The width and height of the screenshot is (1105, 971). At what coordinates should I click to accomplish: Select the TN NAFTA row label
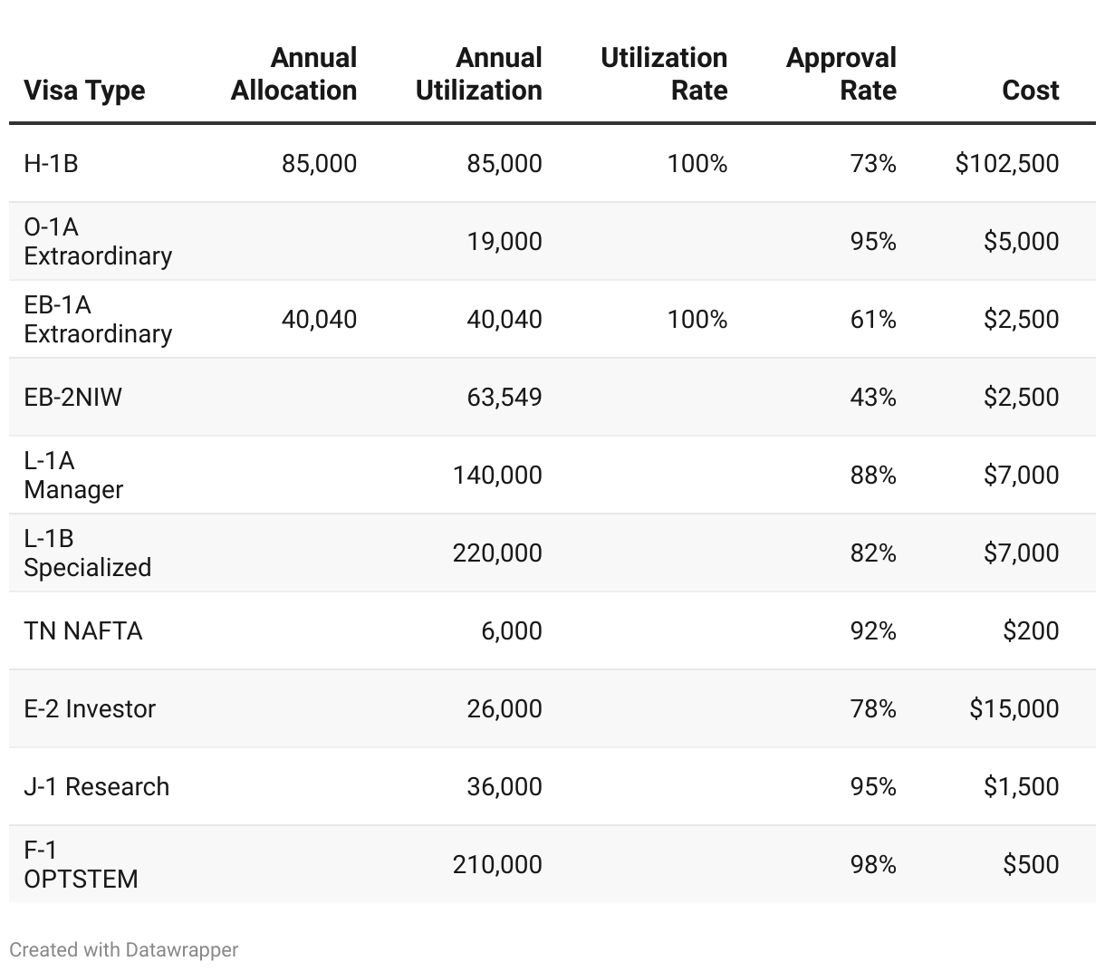click(83, 630)
